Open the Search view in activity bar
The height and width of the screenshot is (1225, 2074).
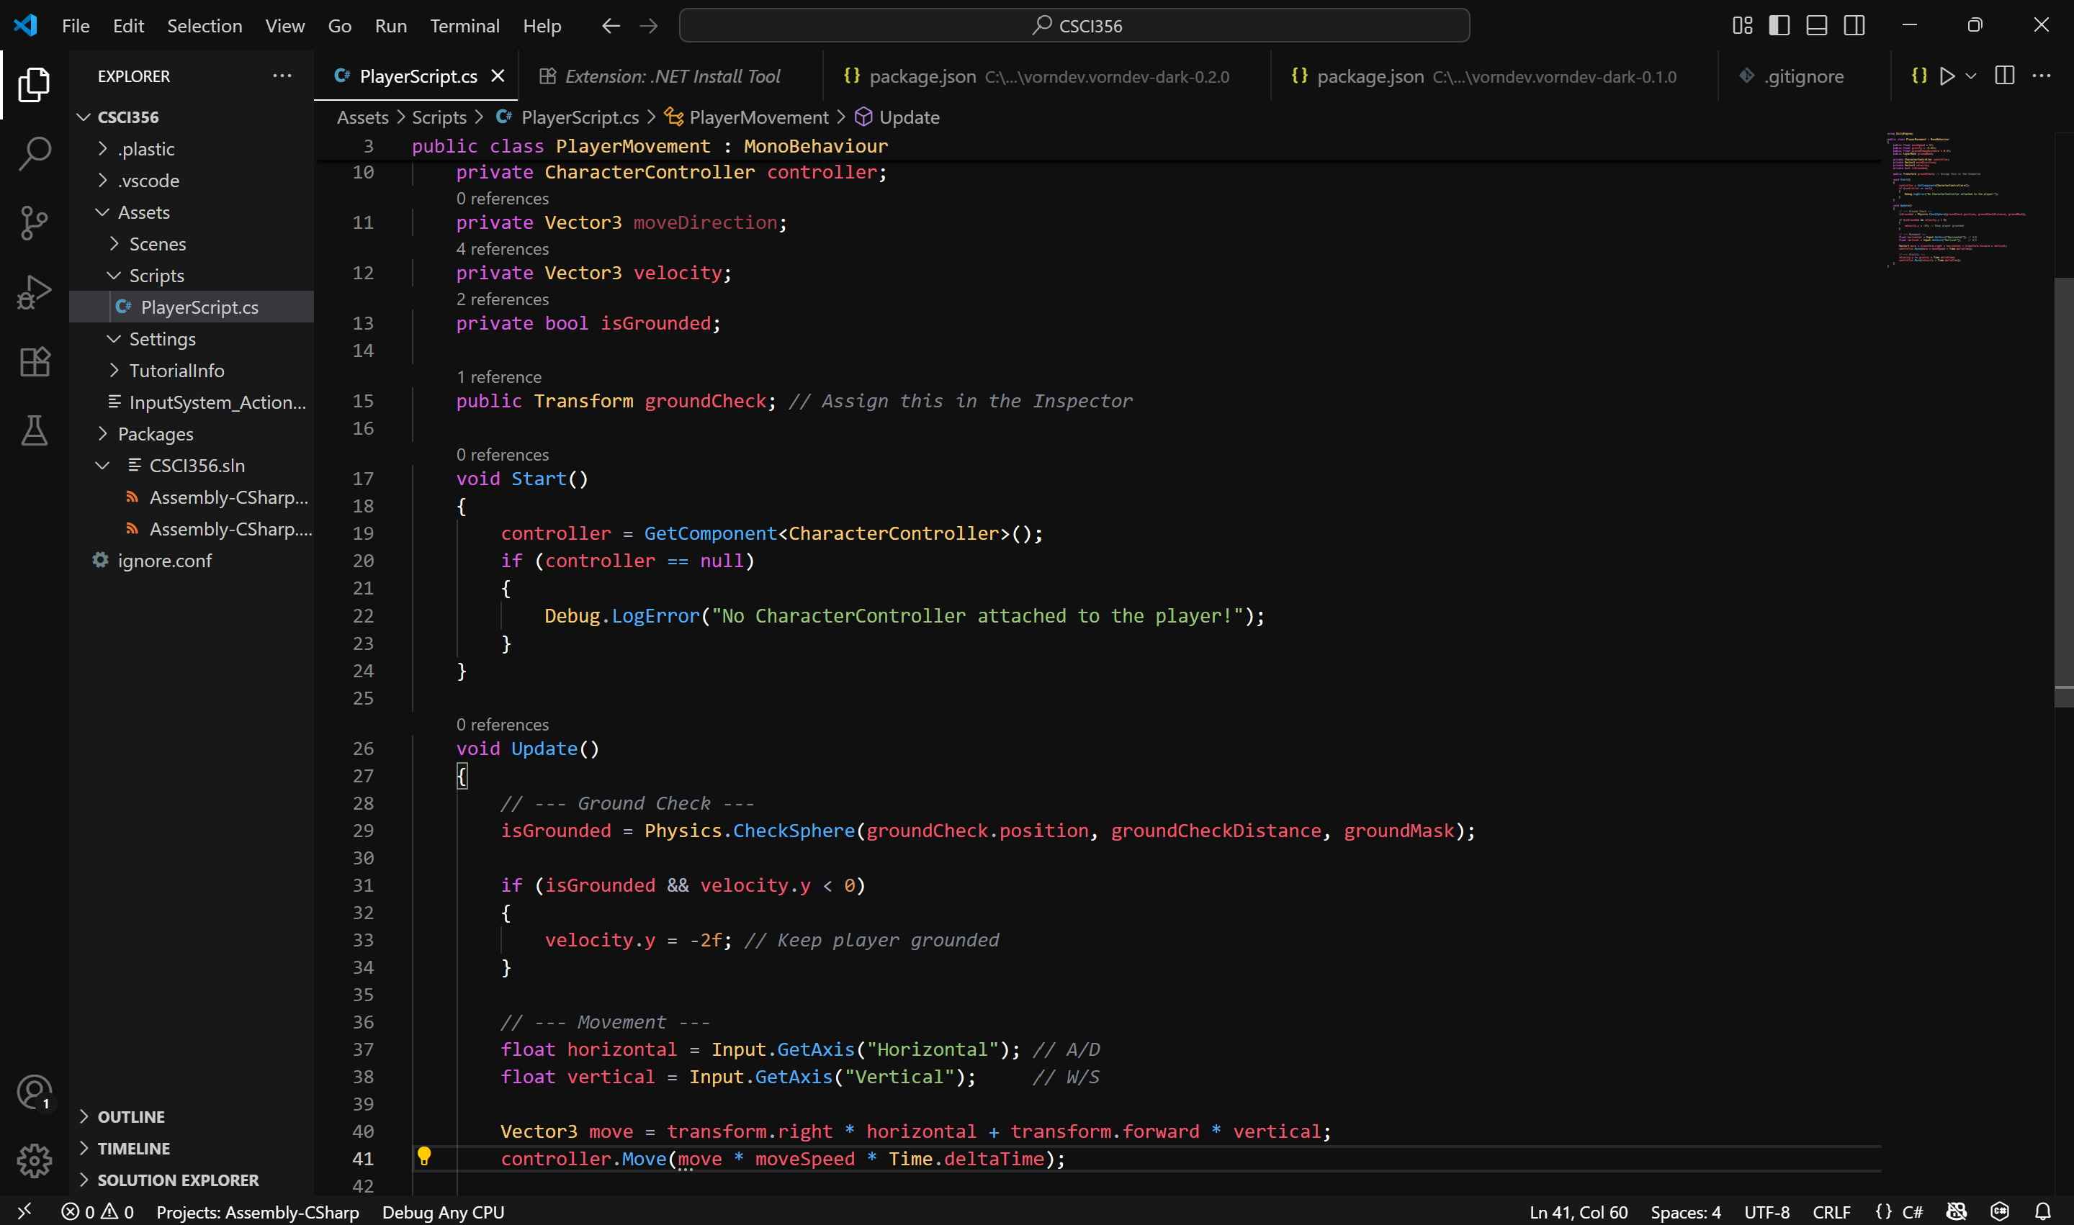[34, 153]
